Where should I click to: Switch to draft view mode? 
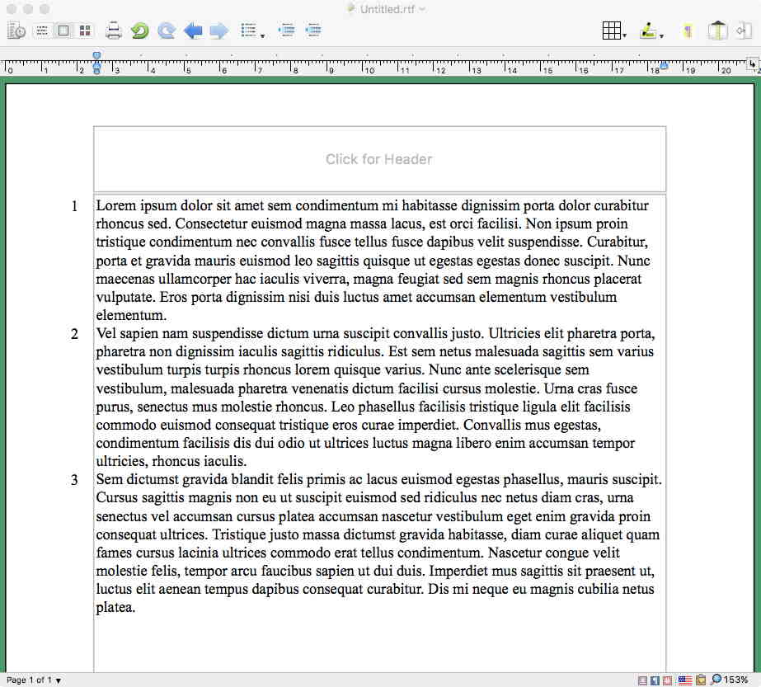coord(41,31)
